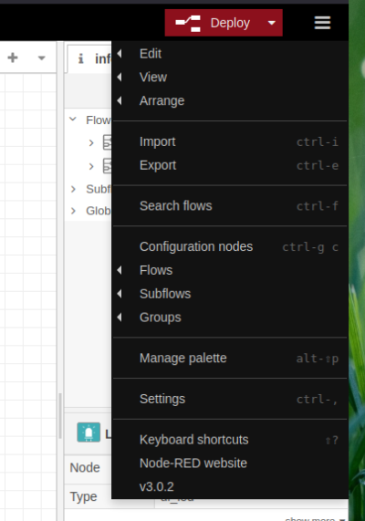The height and width of the screenshot is (521, 365).
Task: Expand the first flow entry chevron
Action: [x=91, y=143]
